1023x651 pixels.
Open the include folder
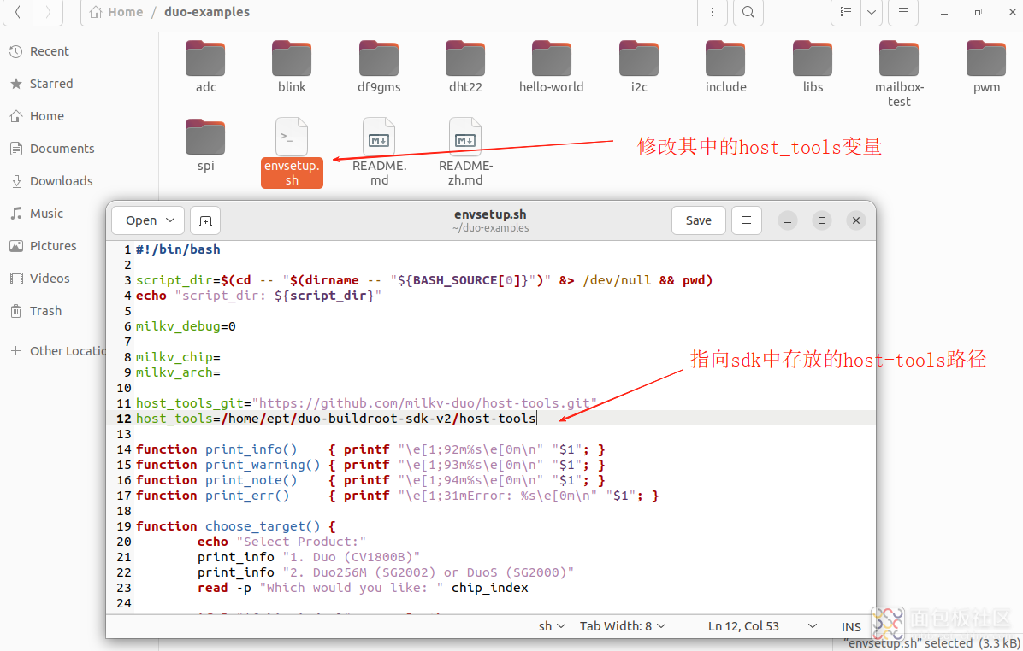(x=725, y=67)
